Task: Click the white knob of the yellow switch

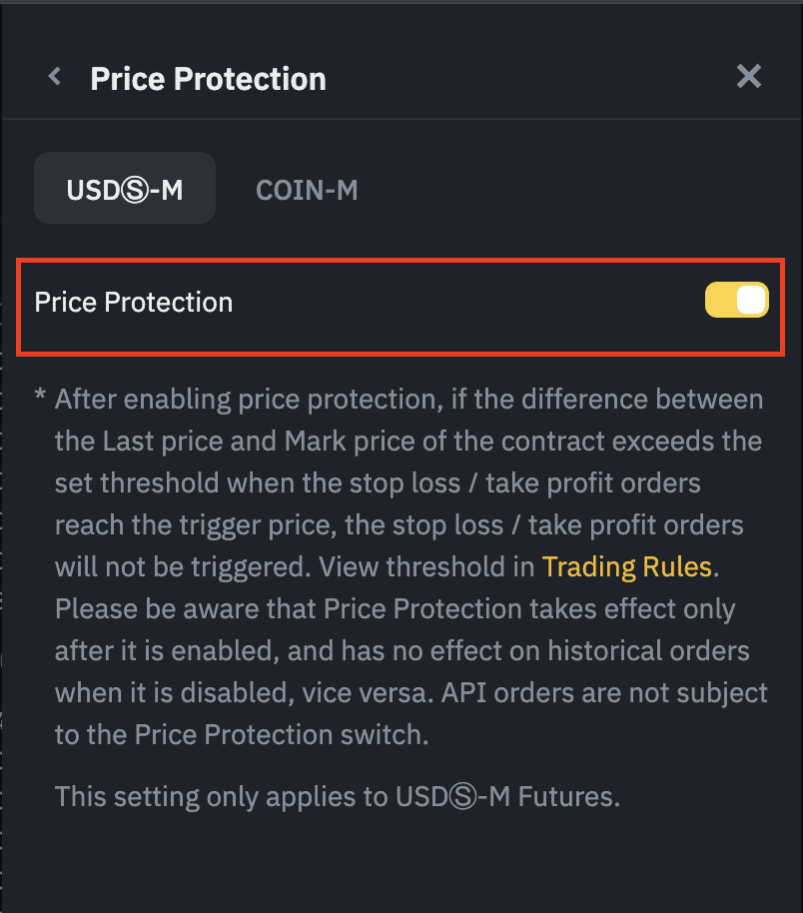Action: tap(750, 301)
